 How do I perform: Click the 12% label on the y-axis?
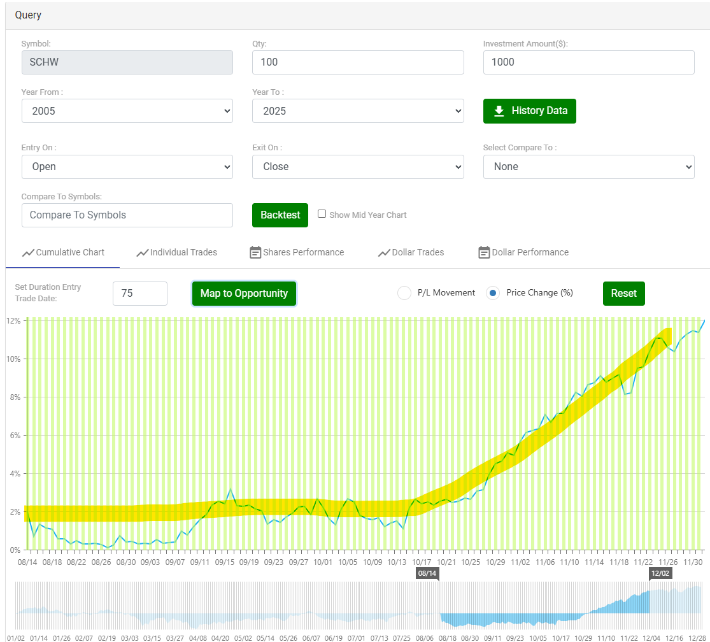(13, 321)
